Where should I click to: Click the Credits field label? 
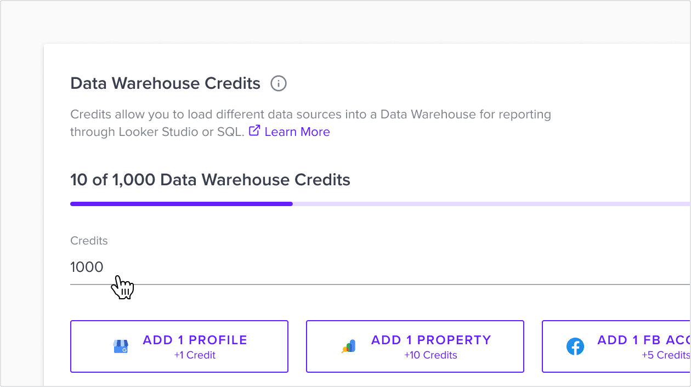(89, 241)
